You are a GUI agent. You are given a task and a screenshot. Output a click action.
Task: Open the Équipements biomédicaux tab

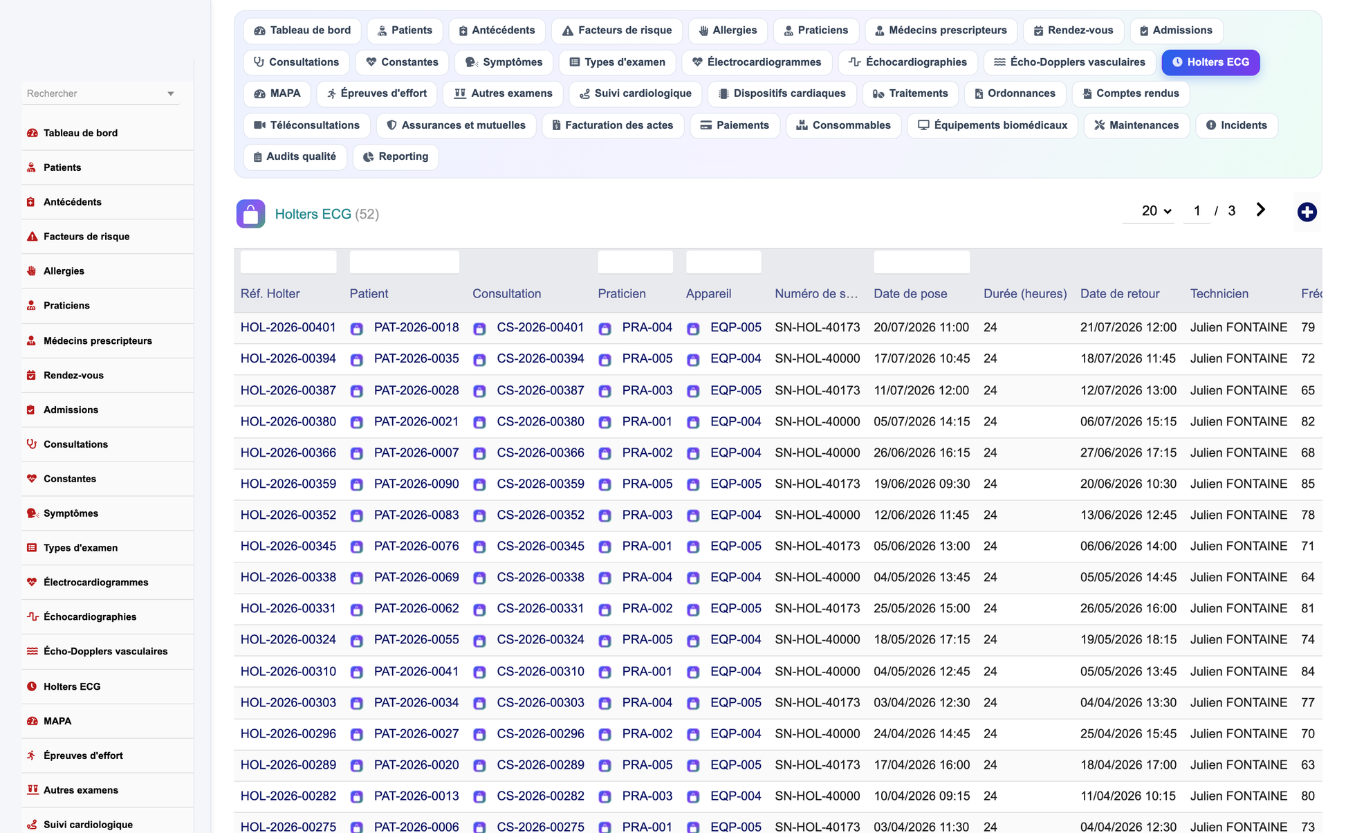pos(993,125)
